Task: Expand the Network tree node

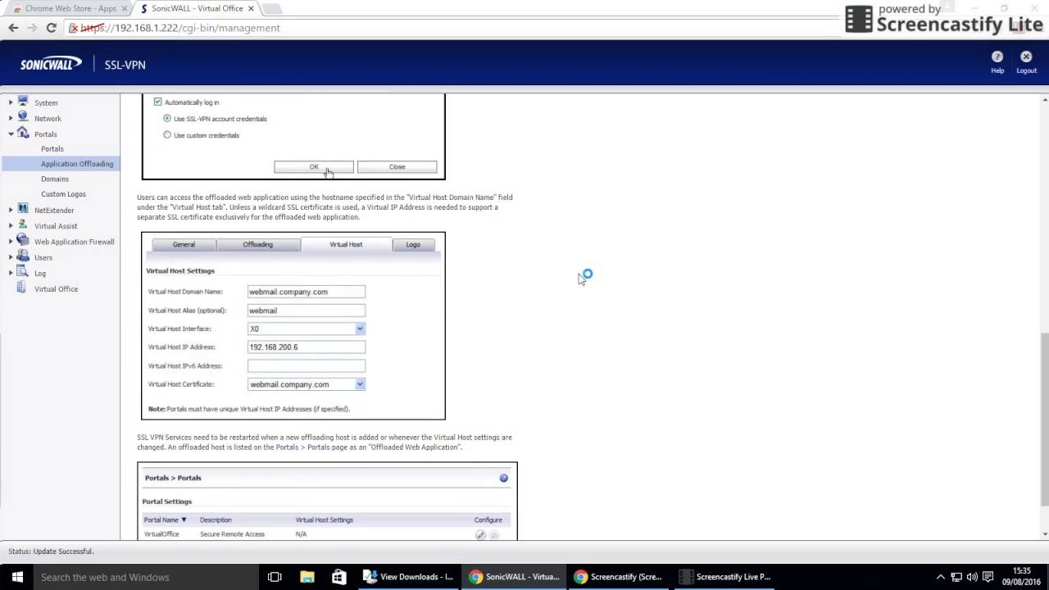Action: [11, 118]
